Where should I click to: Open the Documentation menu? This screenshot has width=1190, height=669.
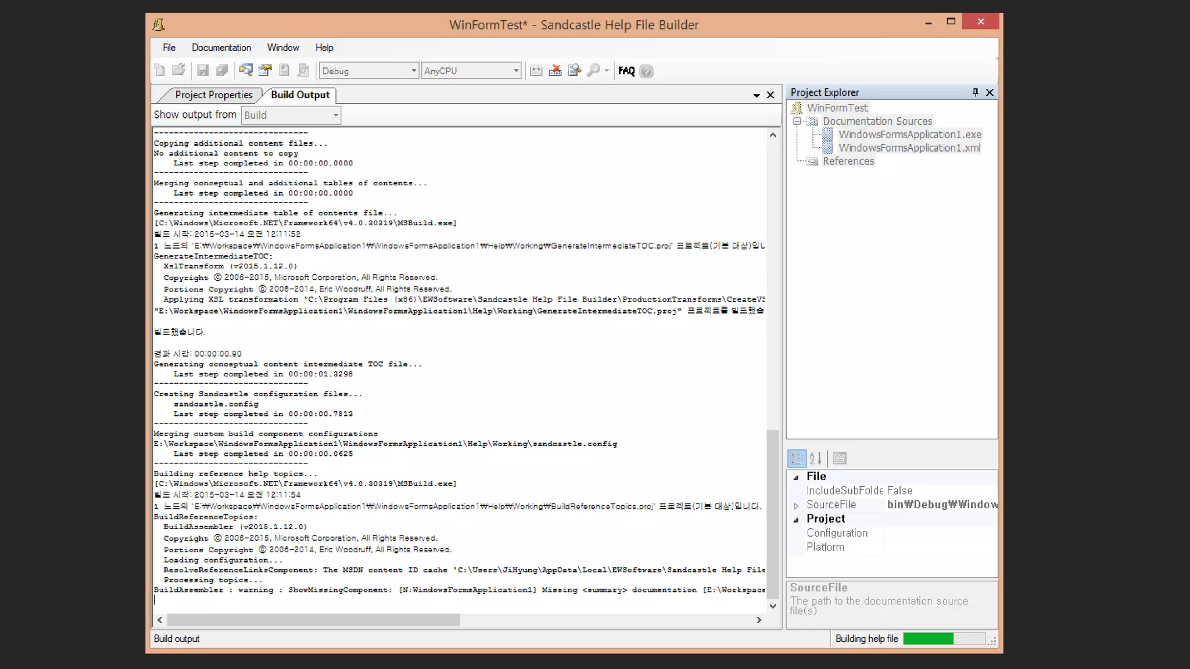pos(221,48)
